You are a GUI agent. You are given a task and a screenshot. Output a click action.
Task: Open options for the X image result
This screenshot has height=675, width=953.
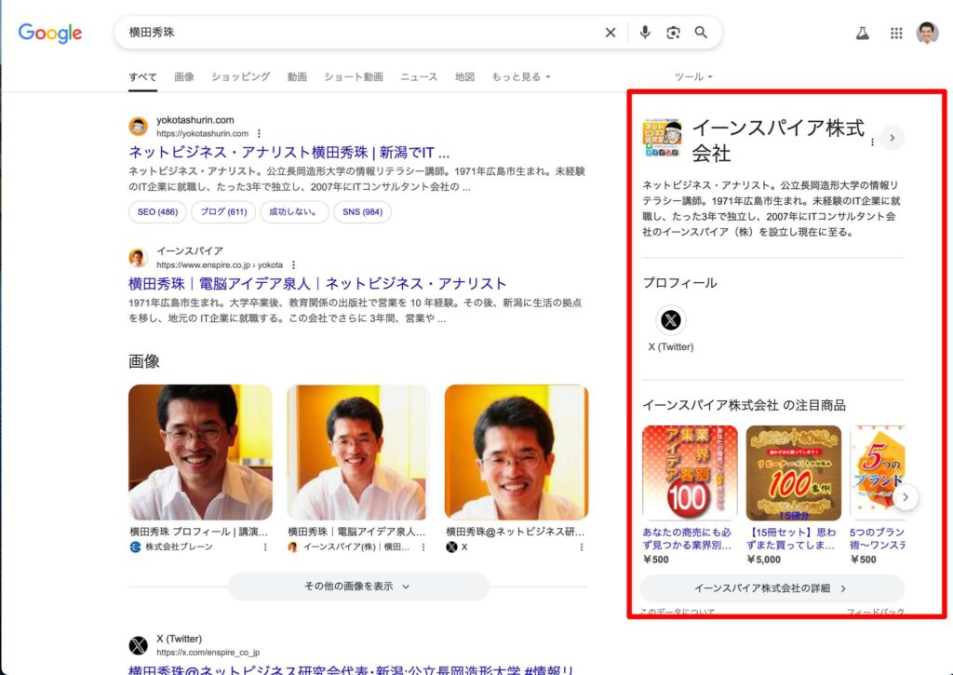(x=581, y=547)
